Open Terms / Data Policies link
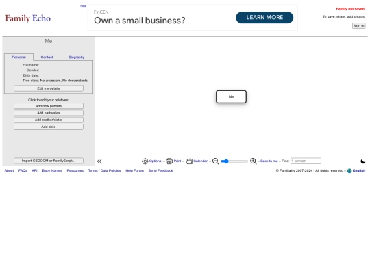The image size is (370, 277). point(104,170)
